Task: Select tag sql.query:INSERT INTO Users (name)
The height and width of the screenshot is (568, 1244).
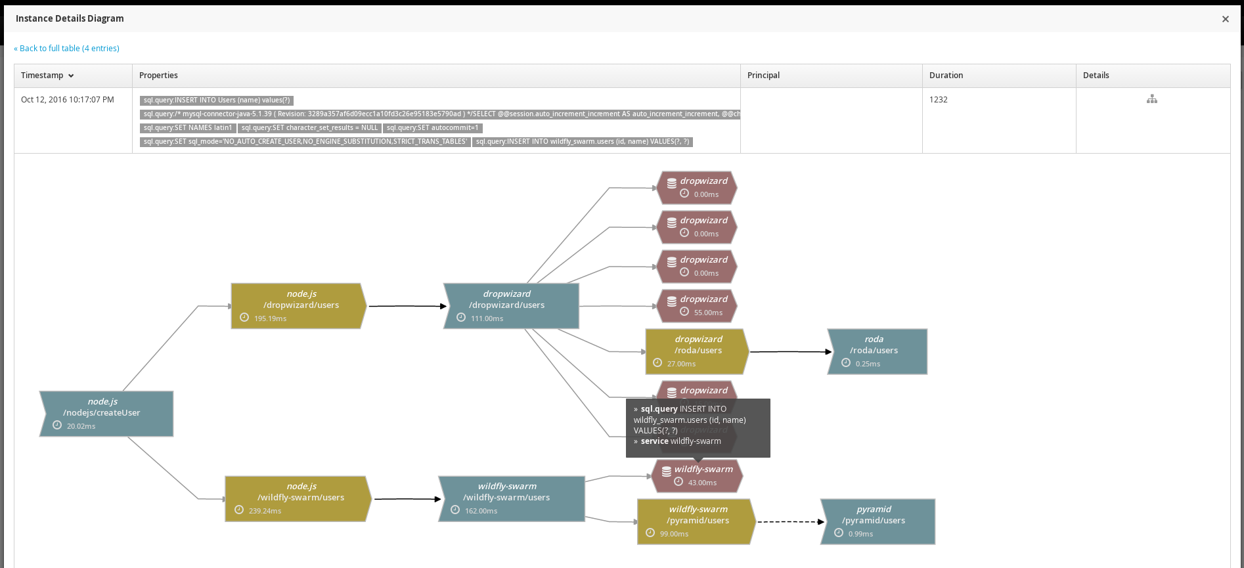Action: [x=217, y=100]
